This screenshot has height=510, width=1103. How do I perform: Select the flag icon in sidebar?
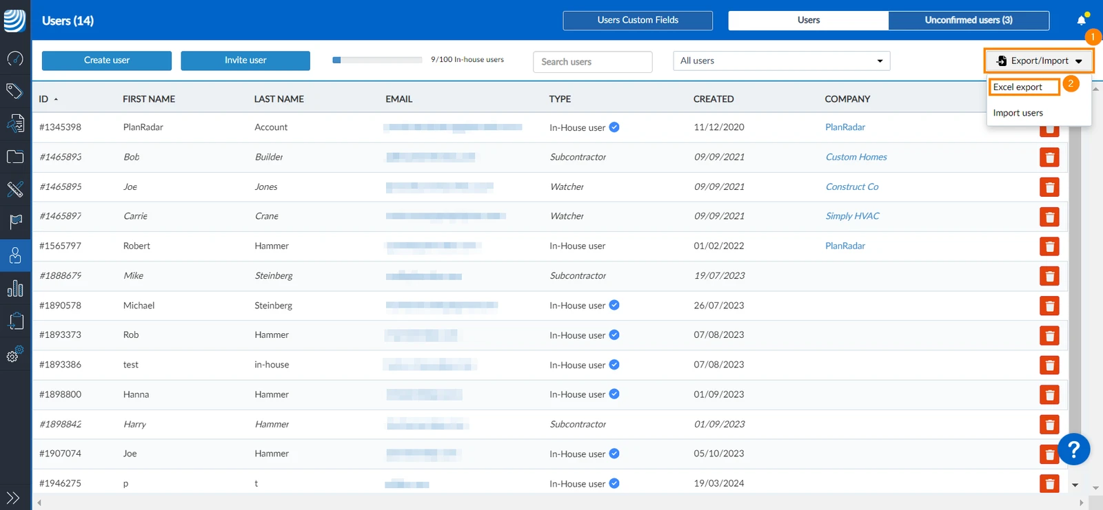click(x=15, y=222)
